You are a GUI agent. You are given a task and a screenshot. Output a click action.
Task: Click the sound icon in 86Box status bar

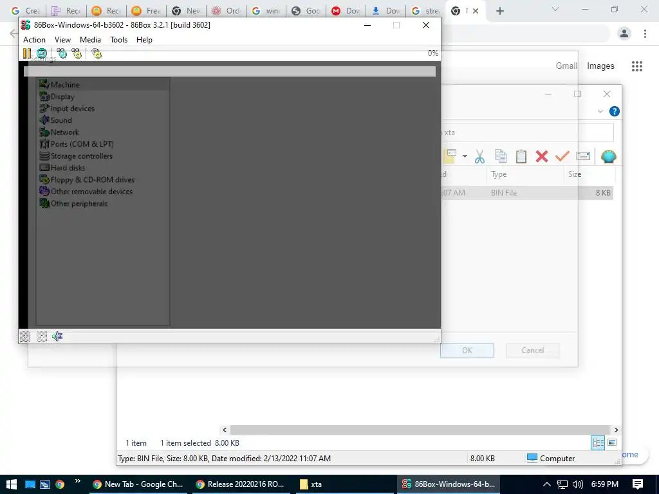[57, 336]
